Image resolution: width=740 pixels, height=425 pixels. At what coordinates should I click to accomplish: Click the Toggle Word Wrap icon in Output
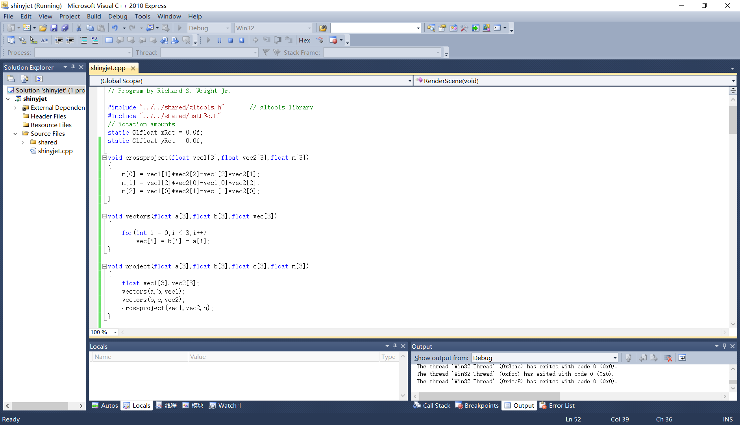click(682, 358)
